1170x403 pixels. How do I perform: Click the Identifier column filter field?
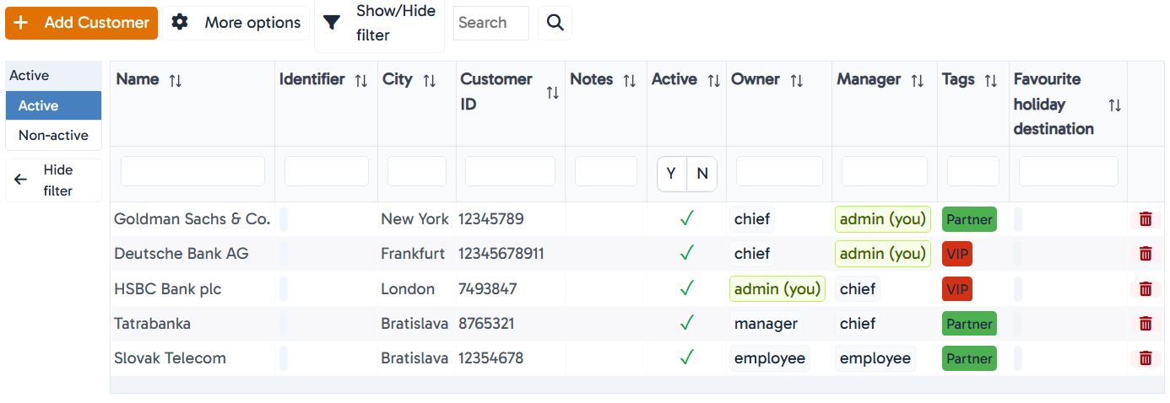coord(327,171)
